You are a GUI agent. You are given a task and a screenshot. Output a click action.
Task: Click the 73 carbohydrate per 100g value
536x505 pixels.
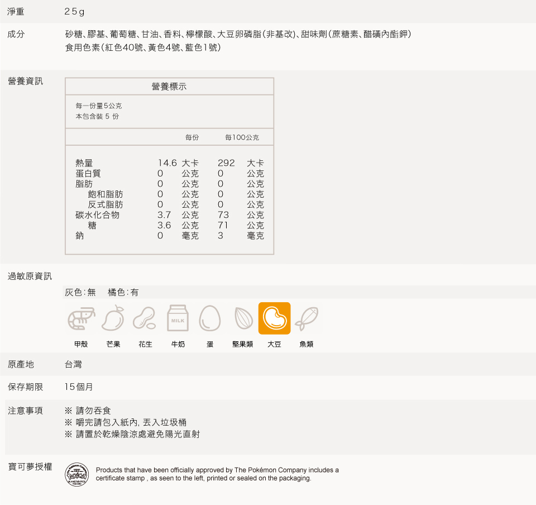pyautogui.click(x=223, y=215)
